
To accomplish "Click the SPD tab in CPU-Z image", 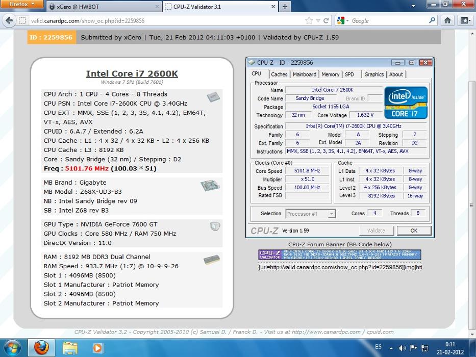I will tap(349, 74).
